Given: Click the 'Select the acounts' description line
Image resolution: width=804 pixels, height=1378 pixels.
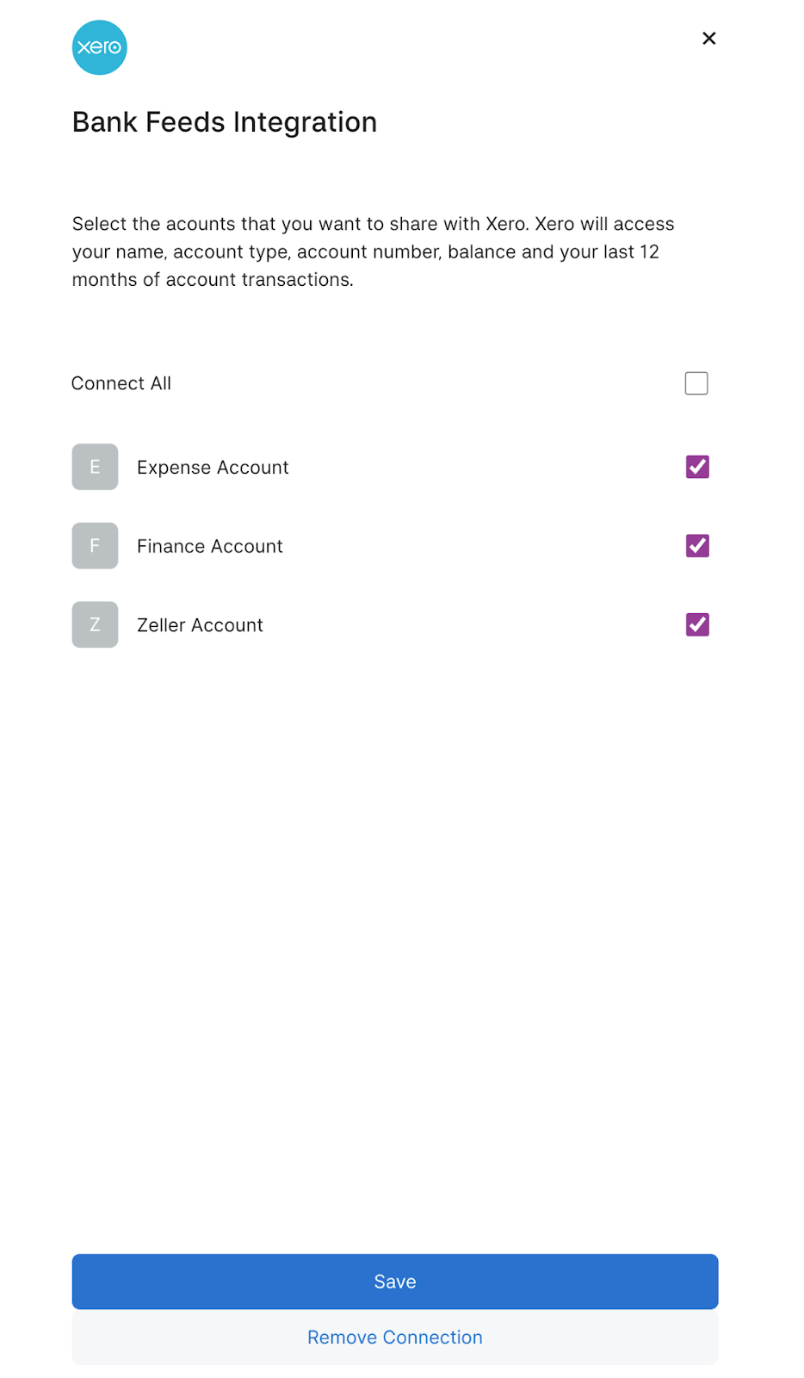Looking at the screenshot, I should [x=373, y=224].
